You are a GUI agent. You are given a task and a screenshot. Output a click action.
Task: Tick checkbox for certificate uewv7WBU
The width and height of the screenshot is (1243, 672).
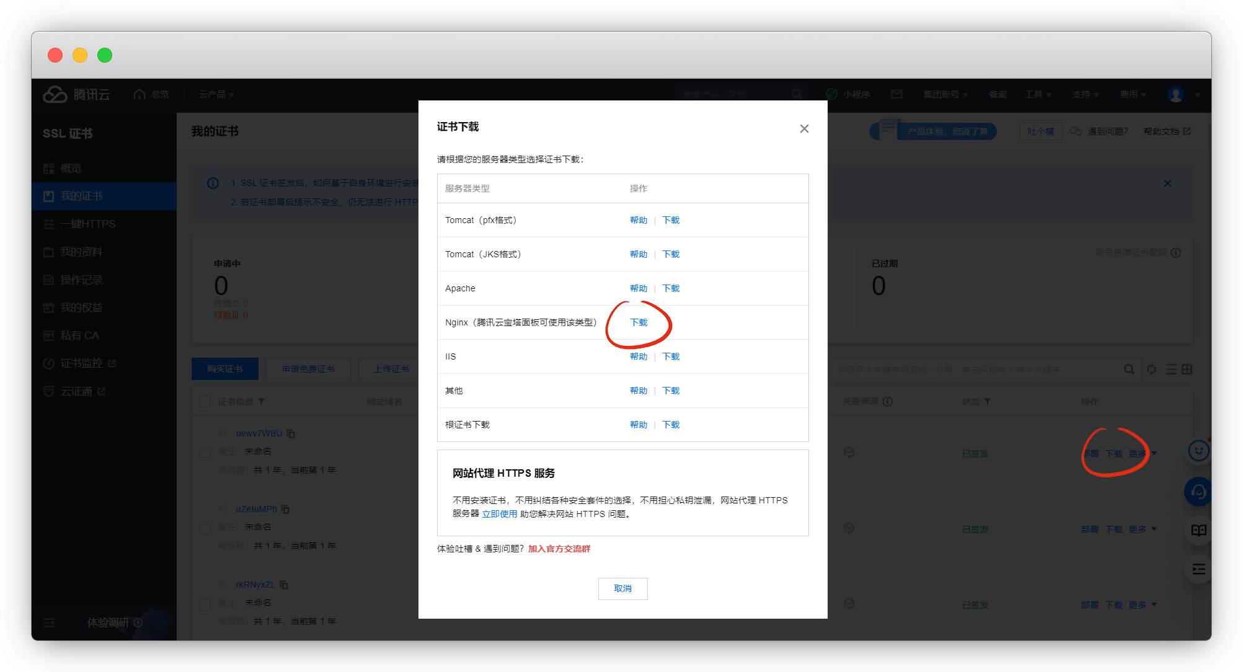click(205, 453)
